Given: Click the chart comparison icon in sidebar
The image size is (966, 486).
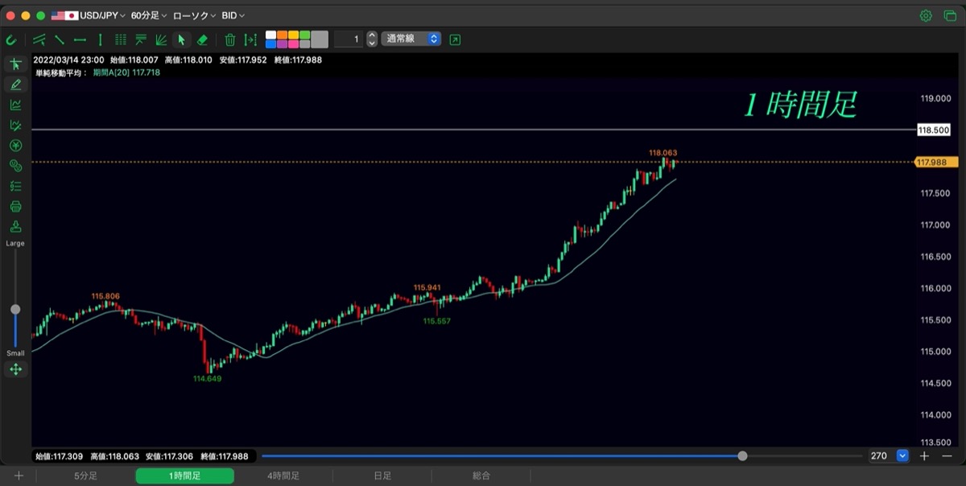Looking at the screenshot, I should coord(15,125).
